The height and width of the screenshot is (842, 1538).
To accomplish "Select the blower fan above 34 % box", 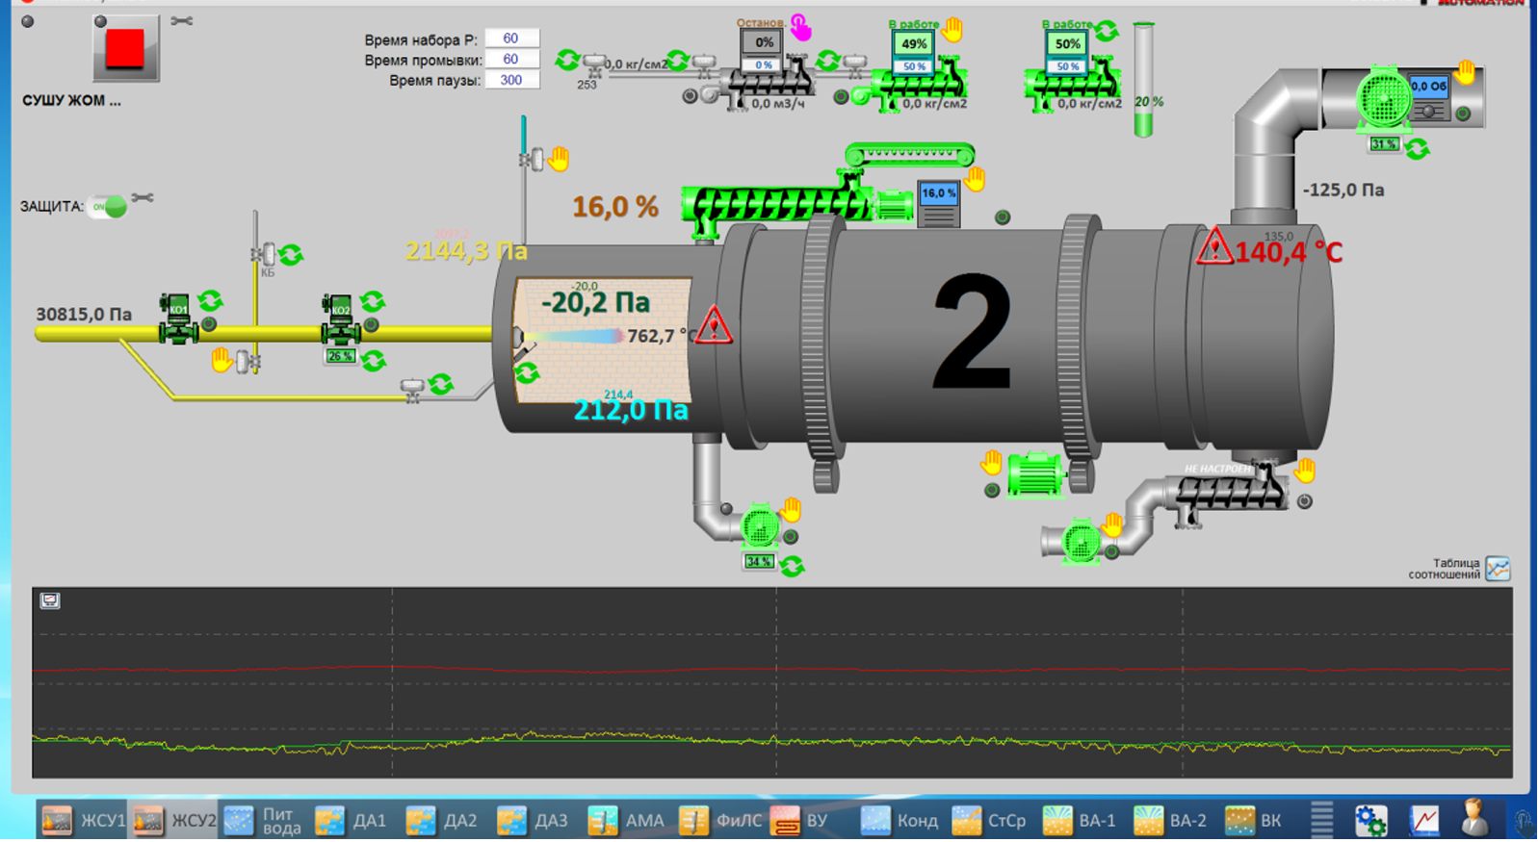I will pos(760,526).
